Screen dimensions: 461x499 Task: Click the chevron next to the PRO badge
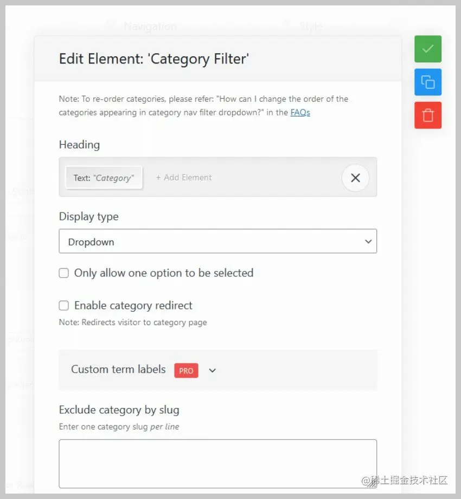[212, 371]
